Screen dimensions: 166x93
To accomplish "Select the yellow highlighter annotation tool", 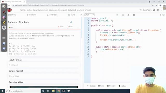I will 4,22.
